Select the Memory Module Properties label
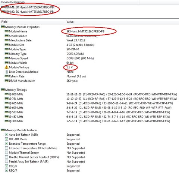 coord(22,27)
